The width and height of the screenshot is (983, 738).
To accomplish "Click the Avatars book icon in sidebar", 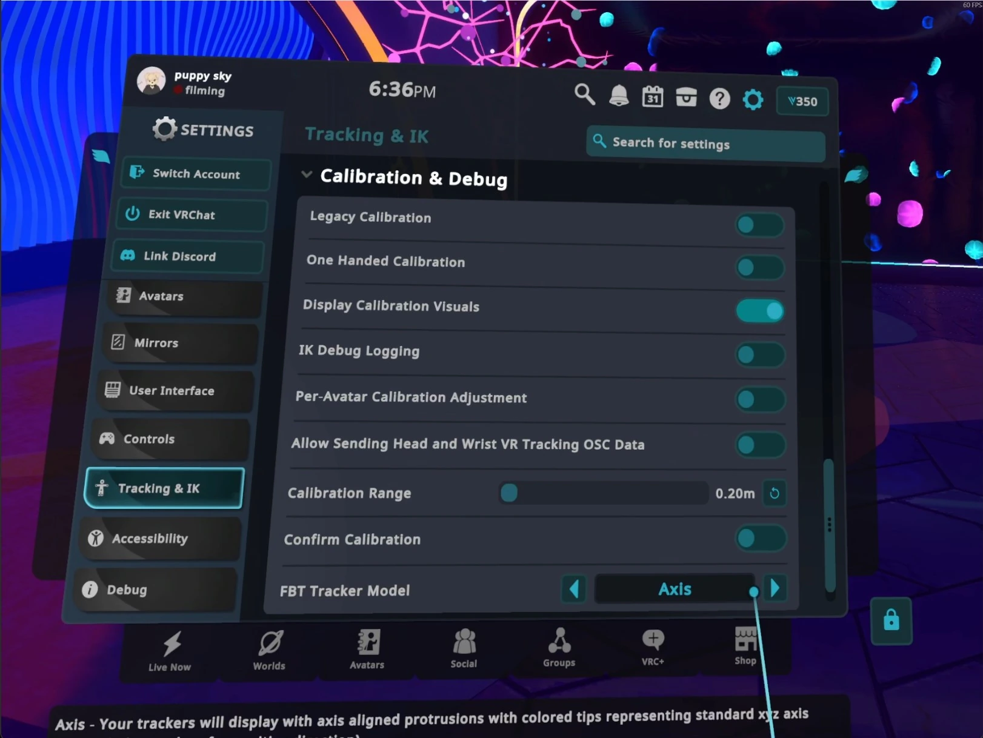I will pos(124,295).
